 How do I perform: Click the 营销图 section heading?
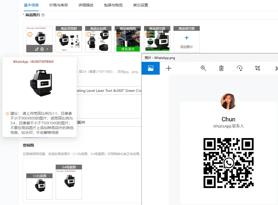point(28,145)
